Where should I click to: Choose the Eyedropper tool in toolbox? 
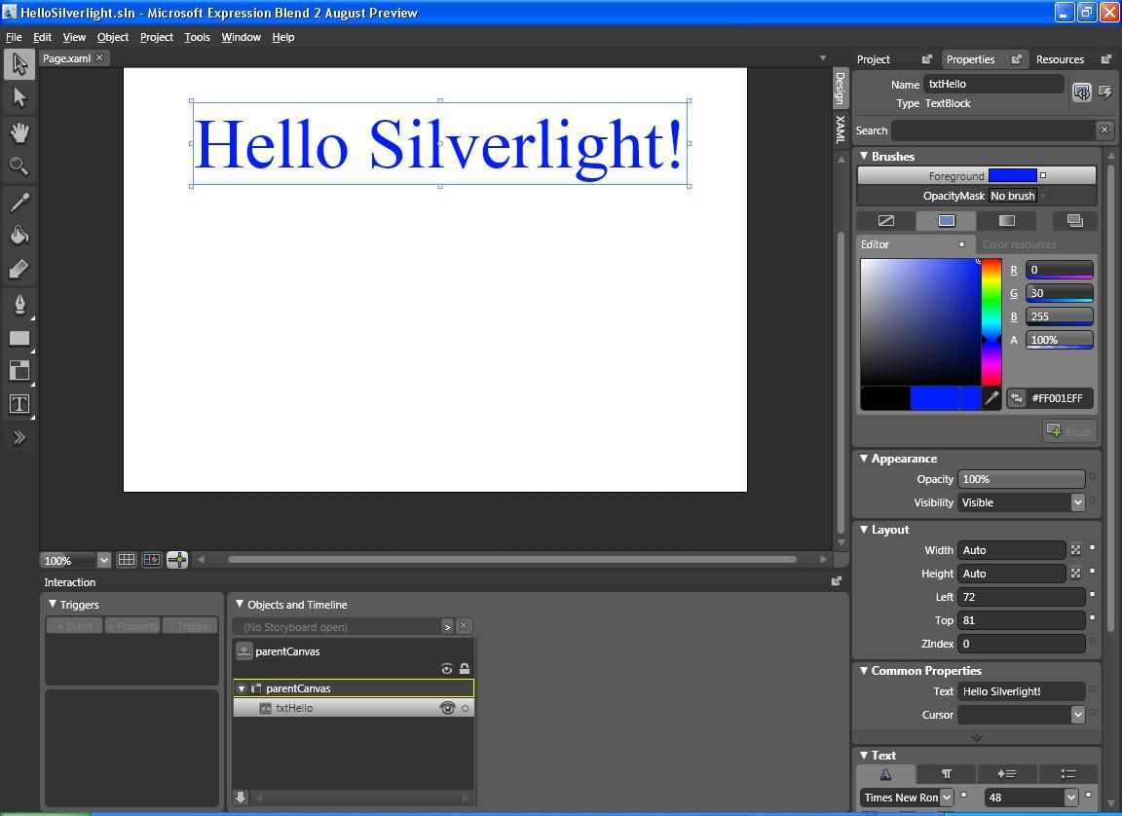click(19, 203)
